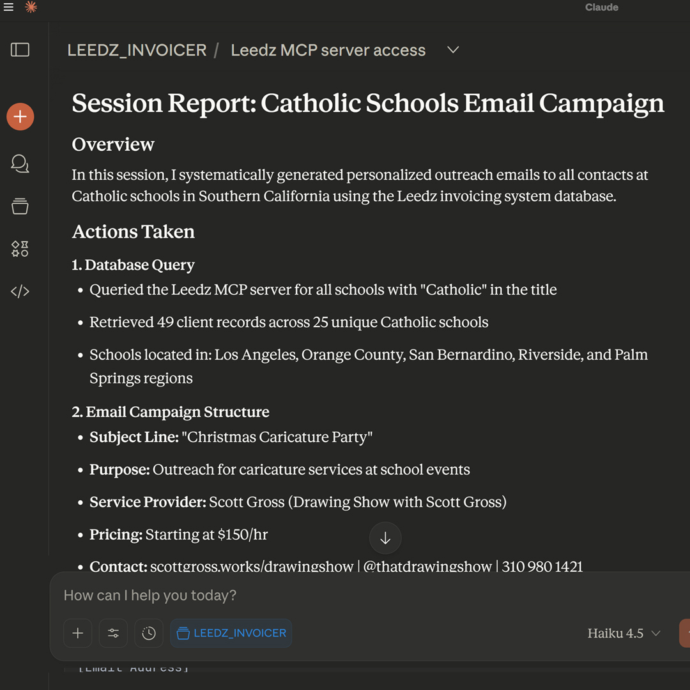690x690 pixels.
Task: Open the scottgross.works/drawingshow link
Action: point(252,567)
